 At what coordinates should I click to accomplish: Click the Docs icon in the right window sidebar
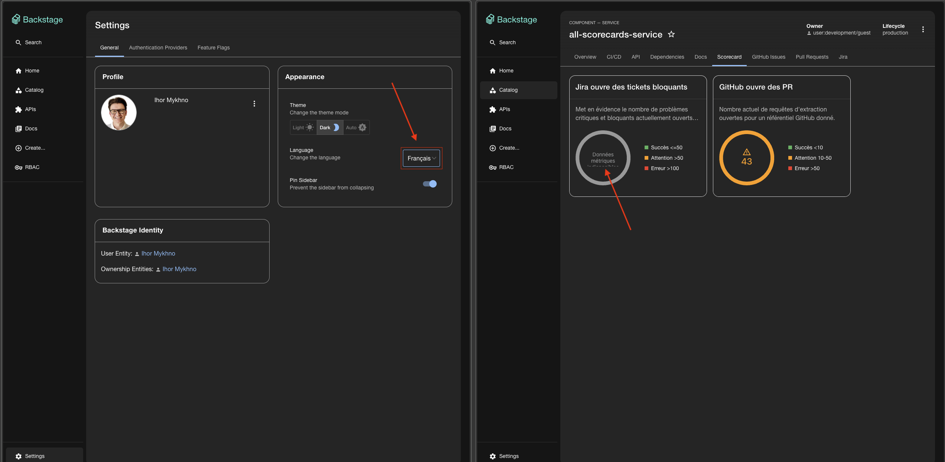(493, 128)
